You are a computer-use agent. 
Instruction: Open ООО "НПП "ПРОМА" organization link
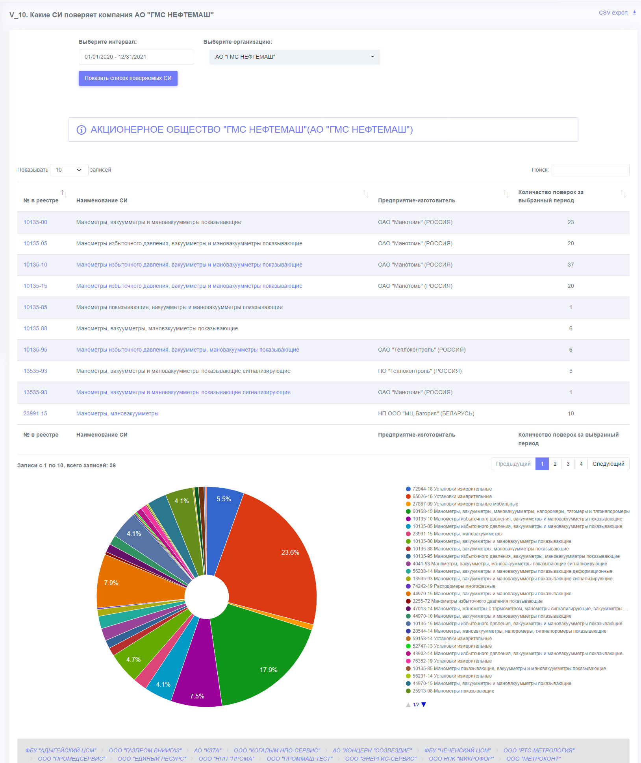pyautogui.click(x=226, y=759)
